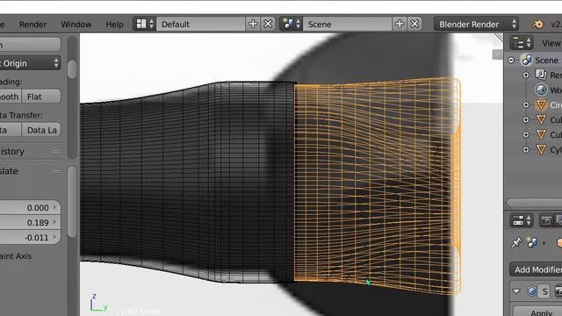Click the modifier Apply button
The height and width of the screenshot is (316, 562).
point(537,312)
